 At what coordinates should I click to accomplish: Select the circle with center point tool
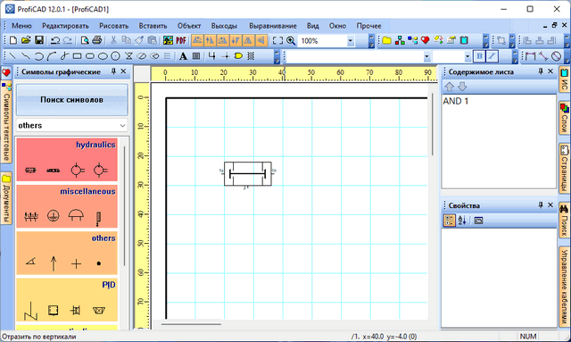point(115,56)
